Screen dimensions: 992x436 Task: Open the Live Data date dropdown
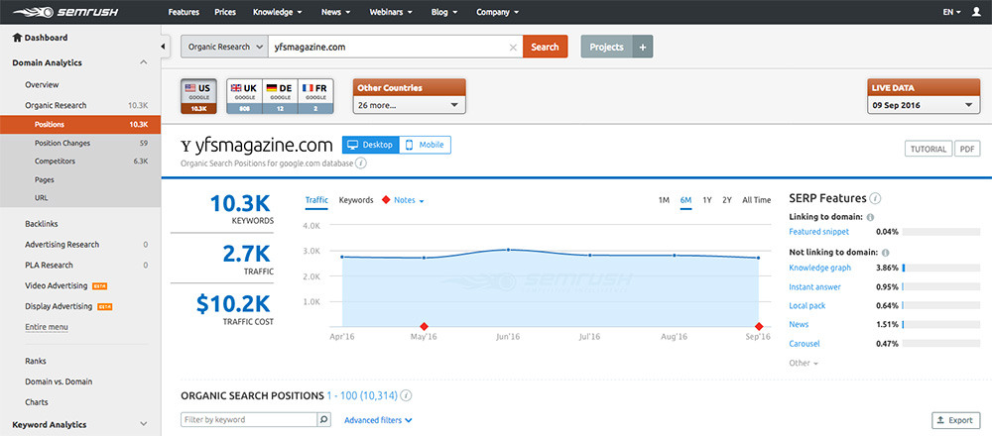[x=924, y=105]
